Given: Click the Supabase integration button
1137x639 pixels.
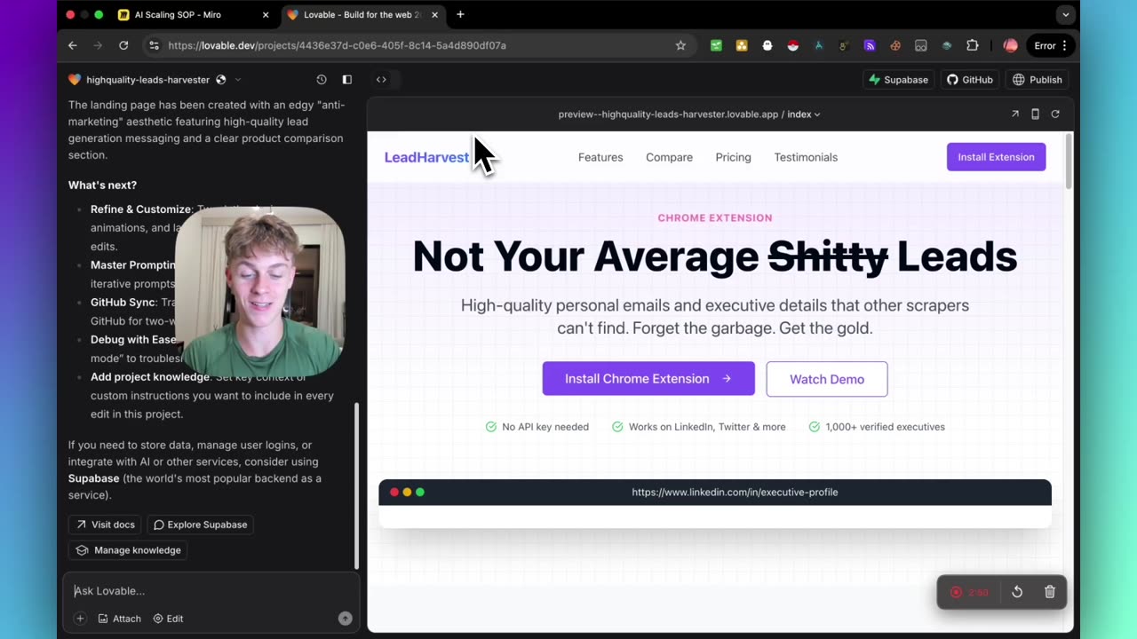Looking at the screenshot, I should coord(898,80).
